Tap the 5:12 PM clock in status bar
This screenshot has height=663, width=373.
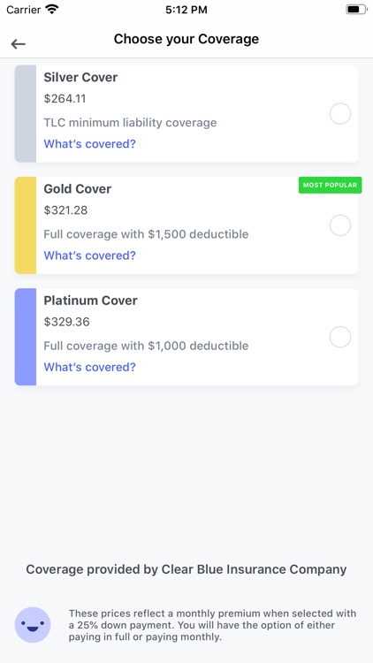pos(186,10)
